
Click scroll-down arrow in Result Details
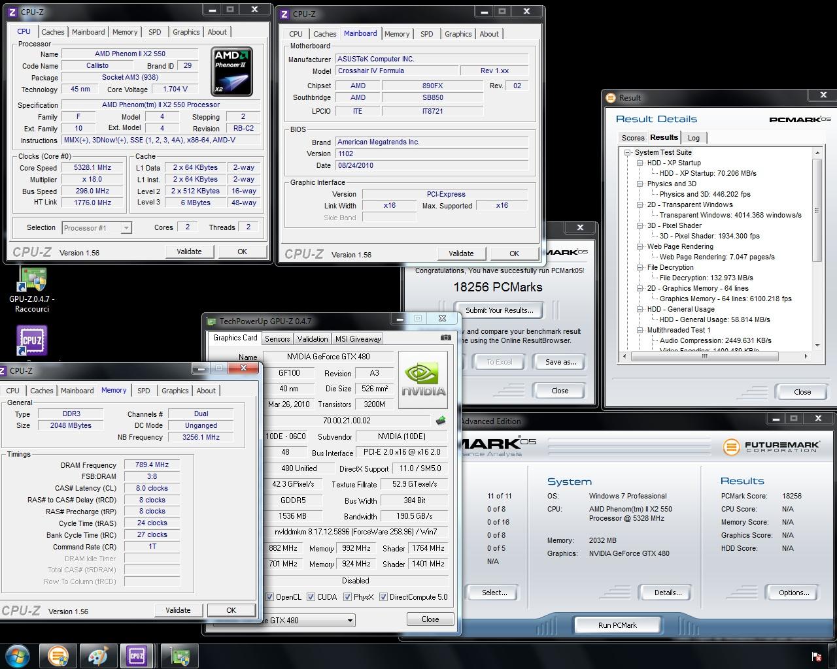(x=817, y=346)
